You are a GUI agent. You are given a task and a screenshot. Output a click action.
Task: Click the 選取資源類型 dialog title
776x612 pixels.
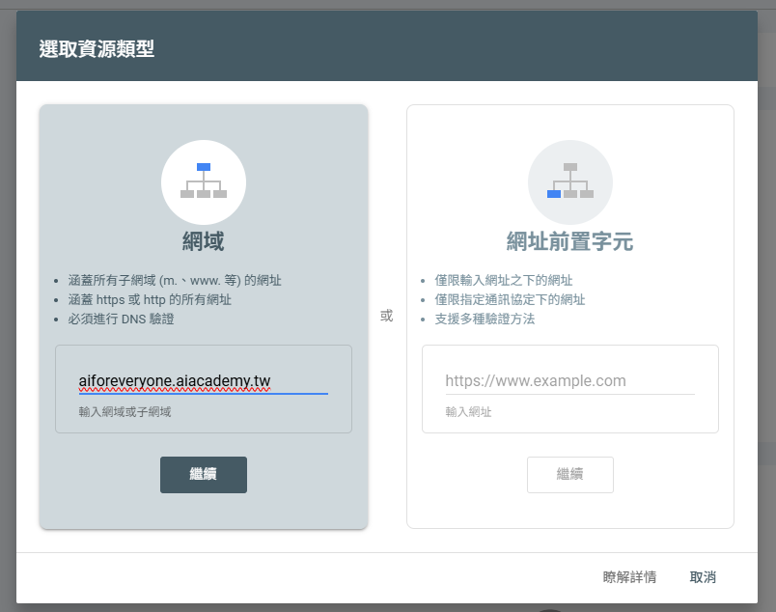click(97, 49)
